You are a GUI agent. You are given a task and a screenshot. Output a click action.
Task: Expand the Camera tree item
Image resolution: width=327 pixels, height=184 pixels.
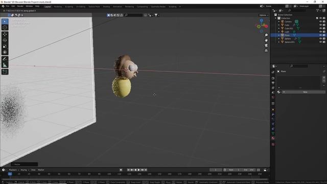tap(279, 21)
